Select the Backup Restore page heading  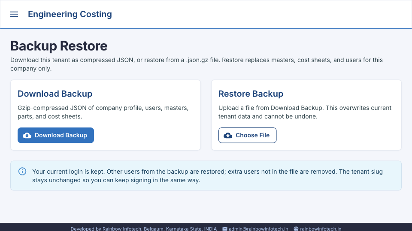pyautogui.click(x=59, y=46)
